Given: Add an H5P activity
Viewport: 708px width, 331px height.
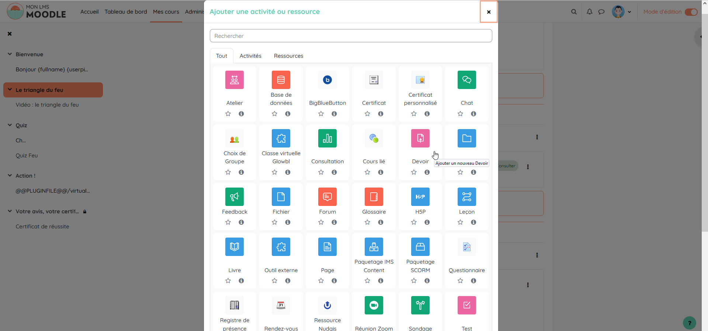Looking at the screenshot, I should 420,197.
